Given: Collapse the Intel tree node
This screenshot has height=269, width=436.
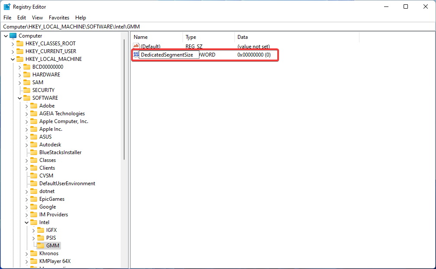Looking at the screenshot, I should (26, 222).
